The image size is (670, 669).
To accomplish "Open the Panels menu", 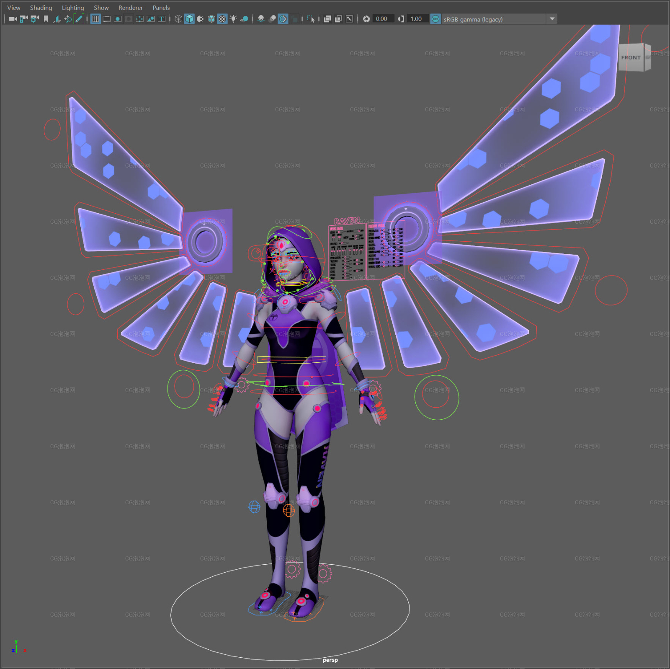I will pyautogui.click(x=161, y=8).
